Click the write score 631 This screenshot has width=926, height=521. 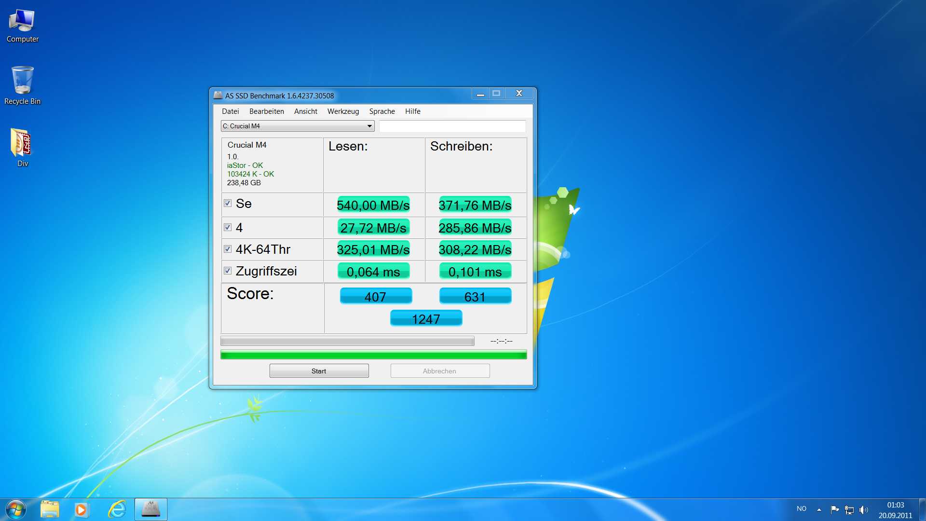tap(475, 296)
